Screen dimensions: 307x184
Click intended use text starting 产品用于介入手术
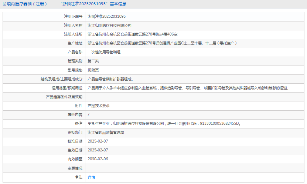click(189, 88)
